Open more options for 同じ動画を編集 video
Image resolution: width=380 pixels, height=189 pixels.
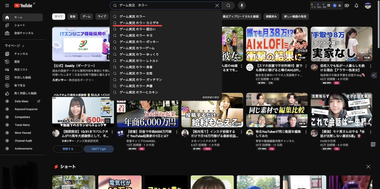306,132
